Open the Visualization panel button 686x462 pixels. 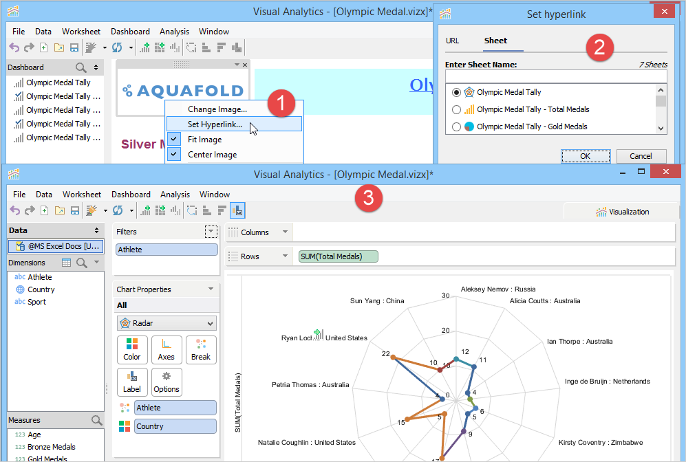[x=622, y=212]
